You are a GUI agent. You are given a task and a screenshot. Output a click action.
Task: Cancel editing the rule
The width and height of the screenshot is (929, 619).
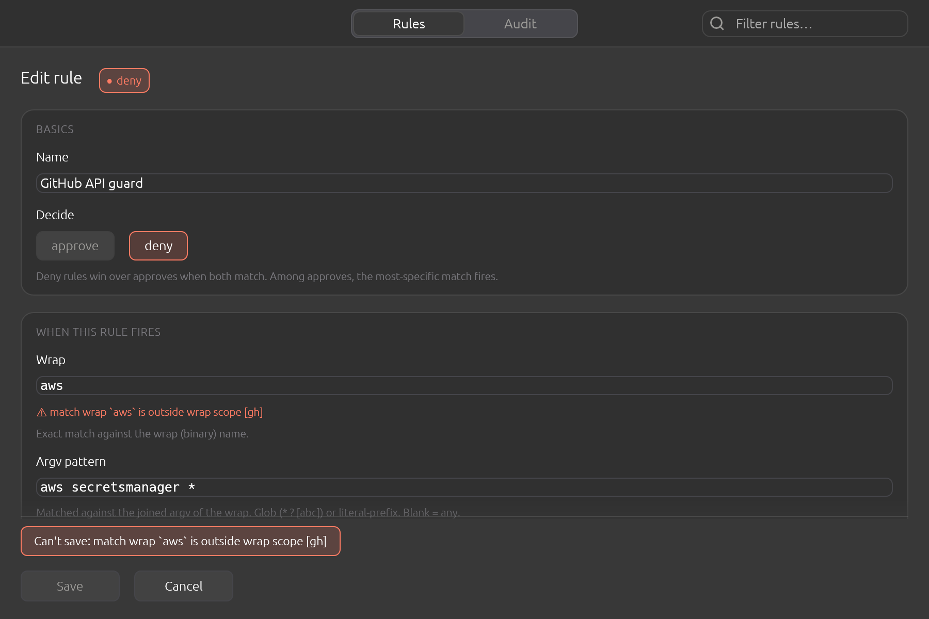(x=184, y=586)
